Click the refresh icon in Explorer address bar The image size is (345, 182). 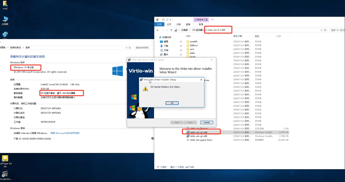click(x=325, y=30)
